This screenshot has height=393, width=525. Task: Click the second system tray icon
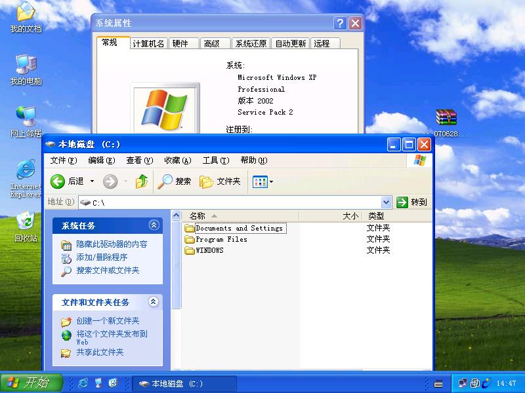pos(474,383)
